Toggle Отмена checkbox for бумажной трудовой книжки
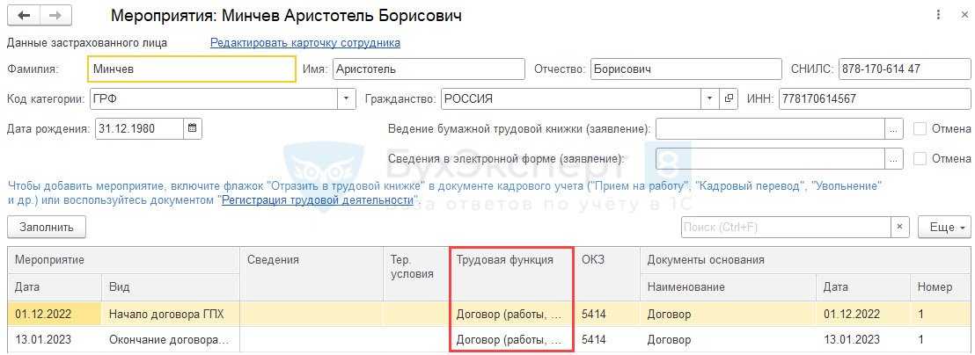975x355 pixels. pos(920,129)
